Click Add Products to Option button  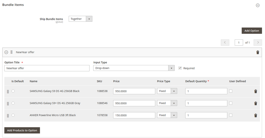[22, 130]
